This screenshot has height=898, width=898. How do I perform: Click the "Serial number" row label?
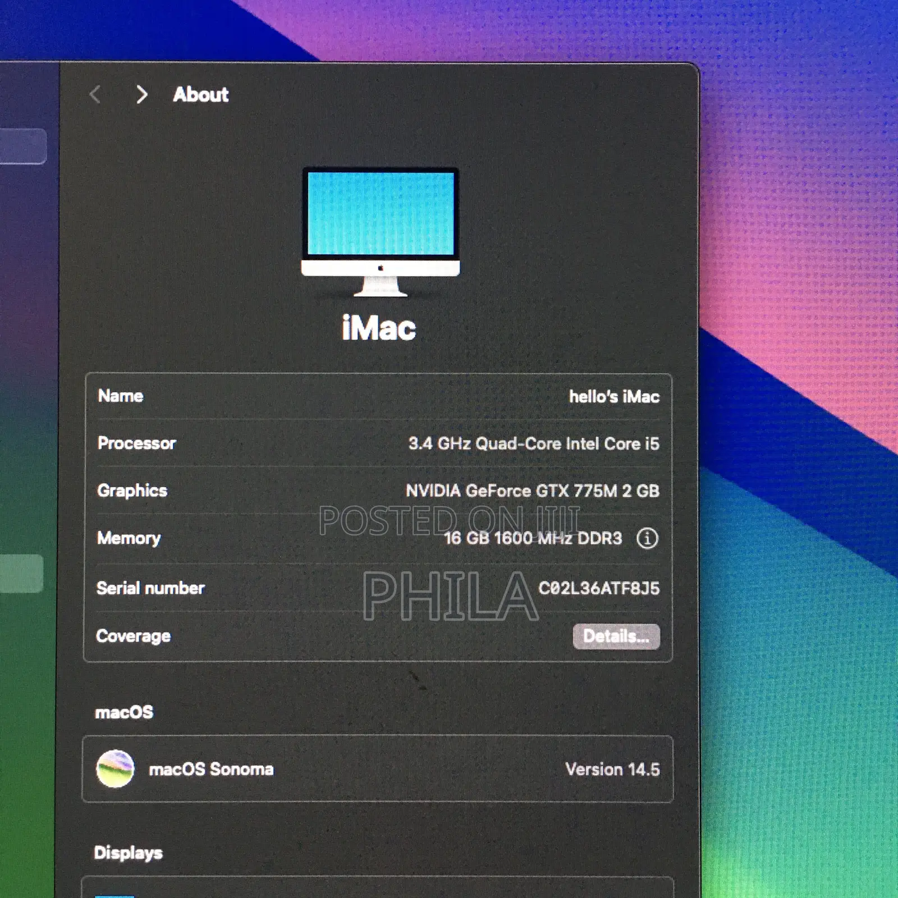pyautogui.click(x=150, y=588)
